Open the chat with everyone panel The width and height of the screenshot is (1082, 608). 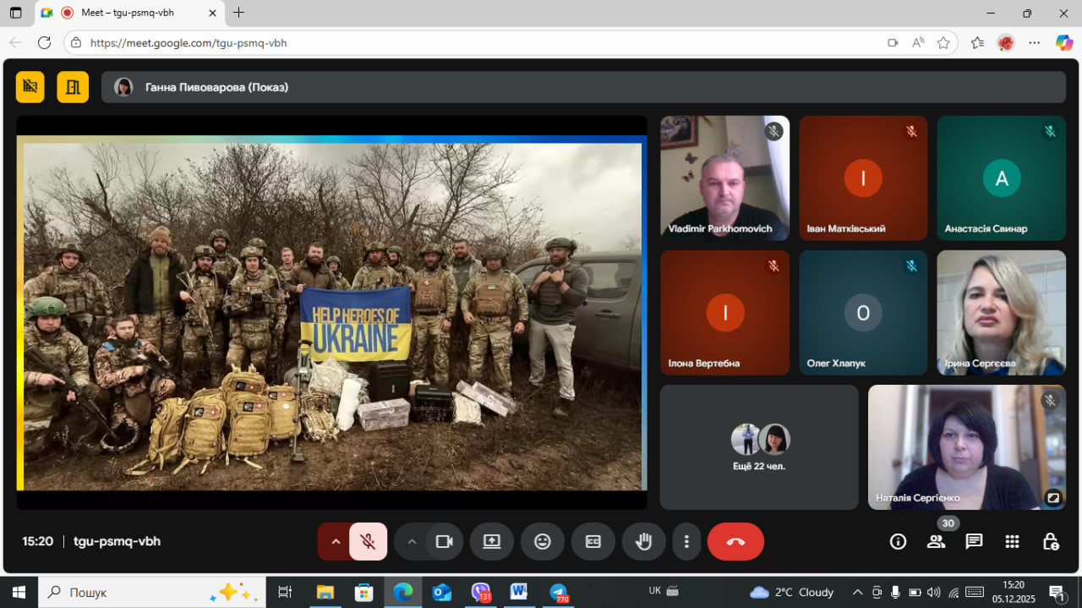tap(974, 541)
